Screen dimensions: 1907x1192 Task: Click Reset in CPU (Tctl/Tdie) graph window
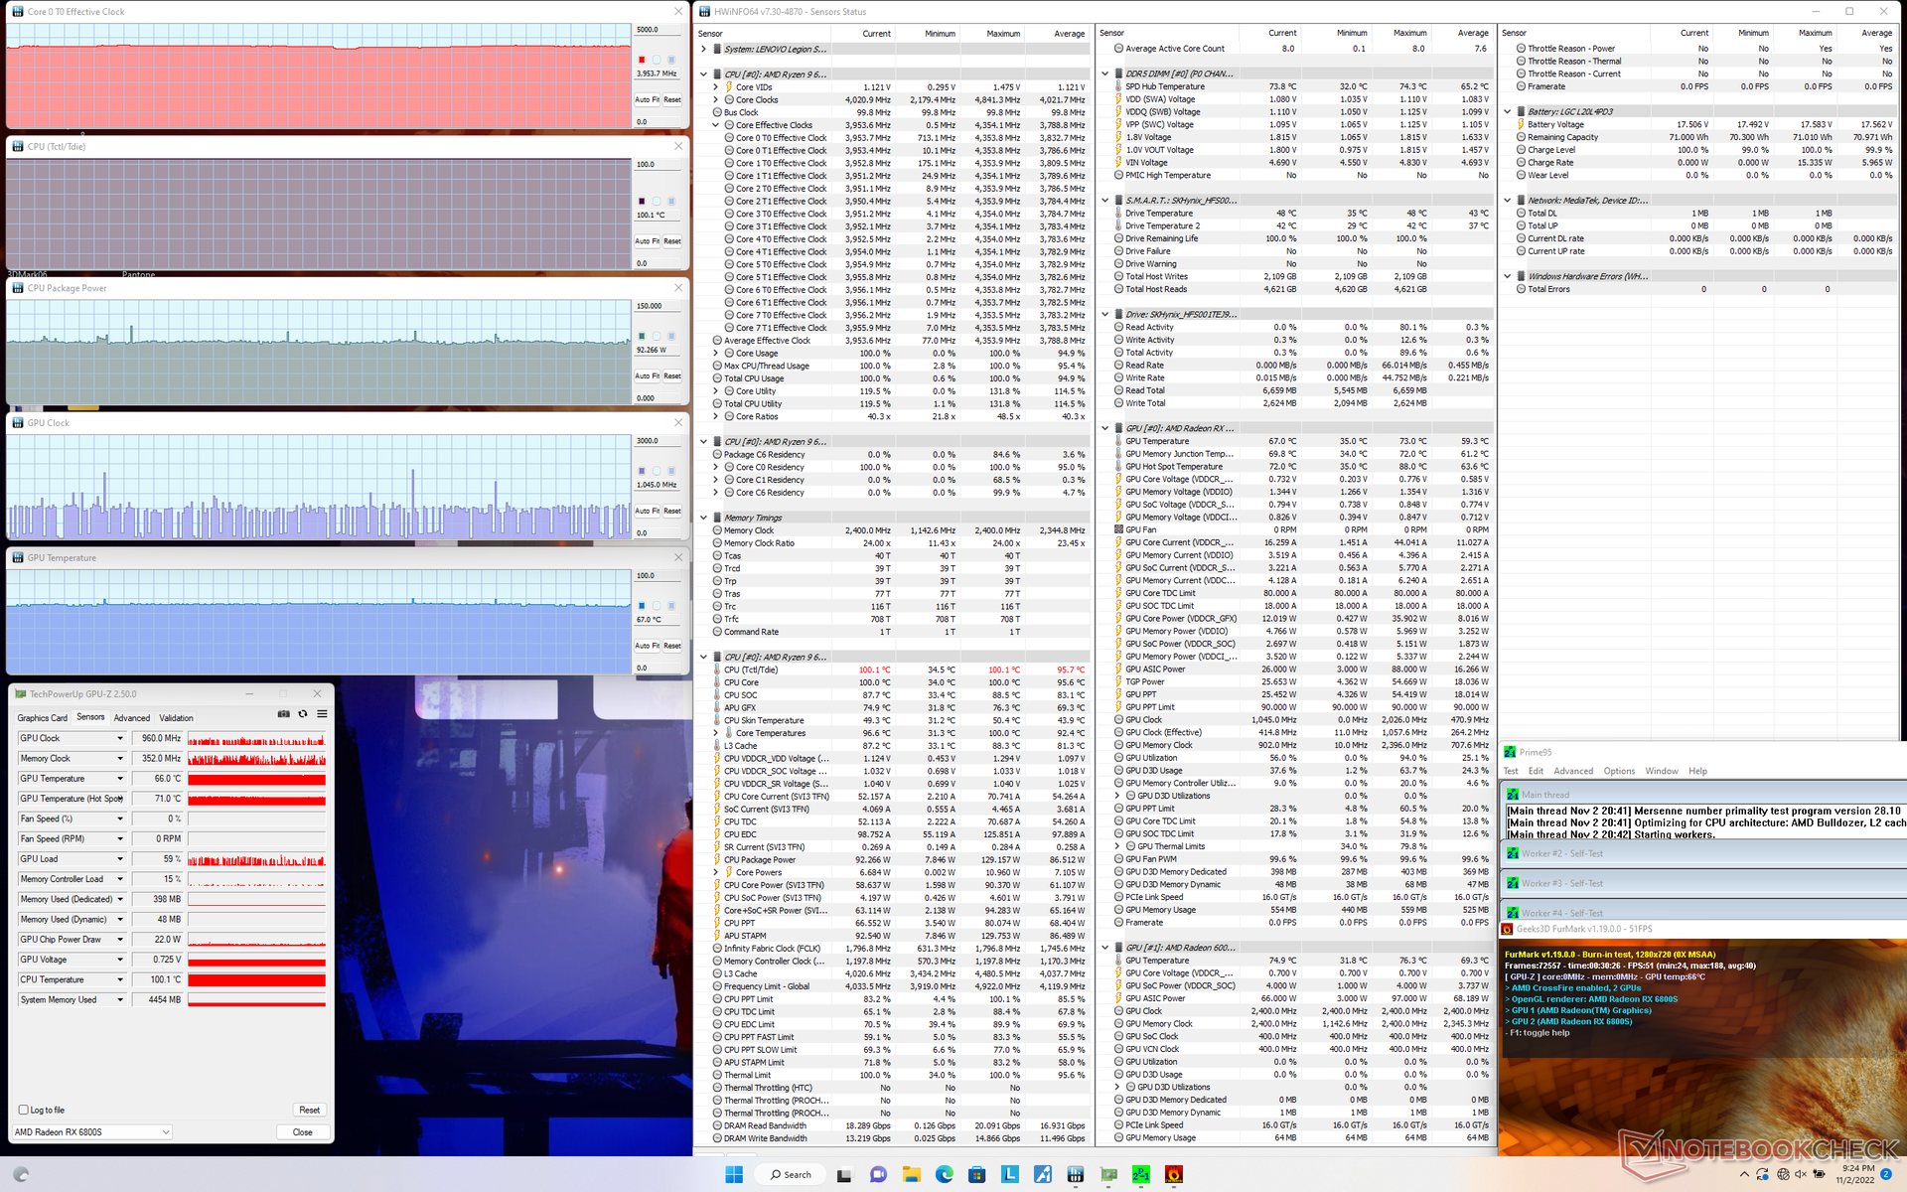(672, 241)
